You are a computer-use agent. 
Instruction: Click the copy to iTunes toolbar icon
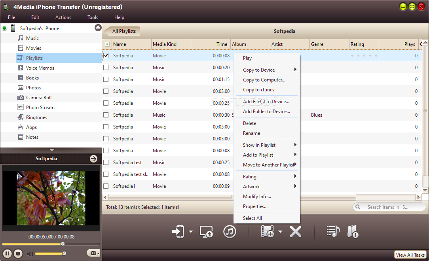tap(230, 231)
